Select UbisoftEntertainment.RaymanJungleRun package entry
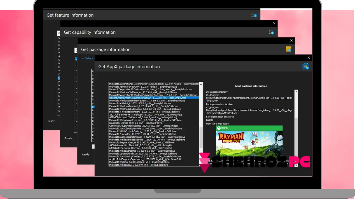 [154, 98]
